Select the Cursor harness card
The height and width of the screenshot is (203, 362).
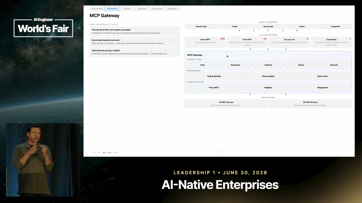click(x=302, y=27)
